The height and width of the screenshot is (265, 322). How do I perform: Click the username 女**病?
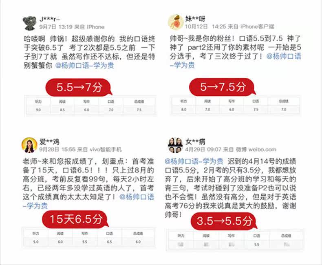(x=195, y=141)
